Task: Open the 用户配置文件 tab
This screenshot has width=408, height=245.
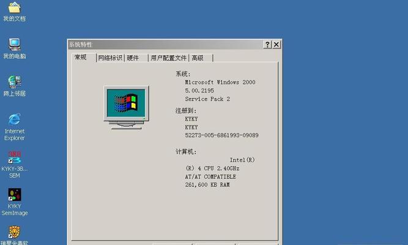Action: click(x=168, y=58)
